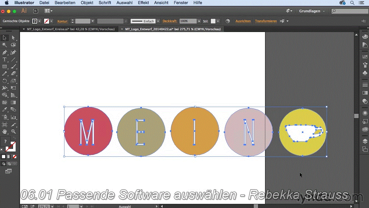Select the Shape Builder tool
The image size is (369, 208).
5,95
